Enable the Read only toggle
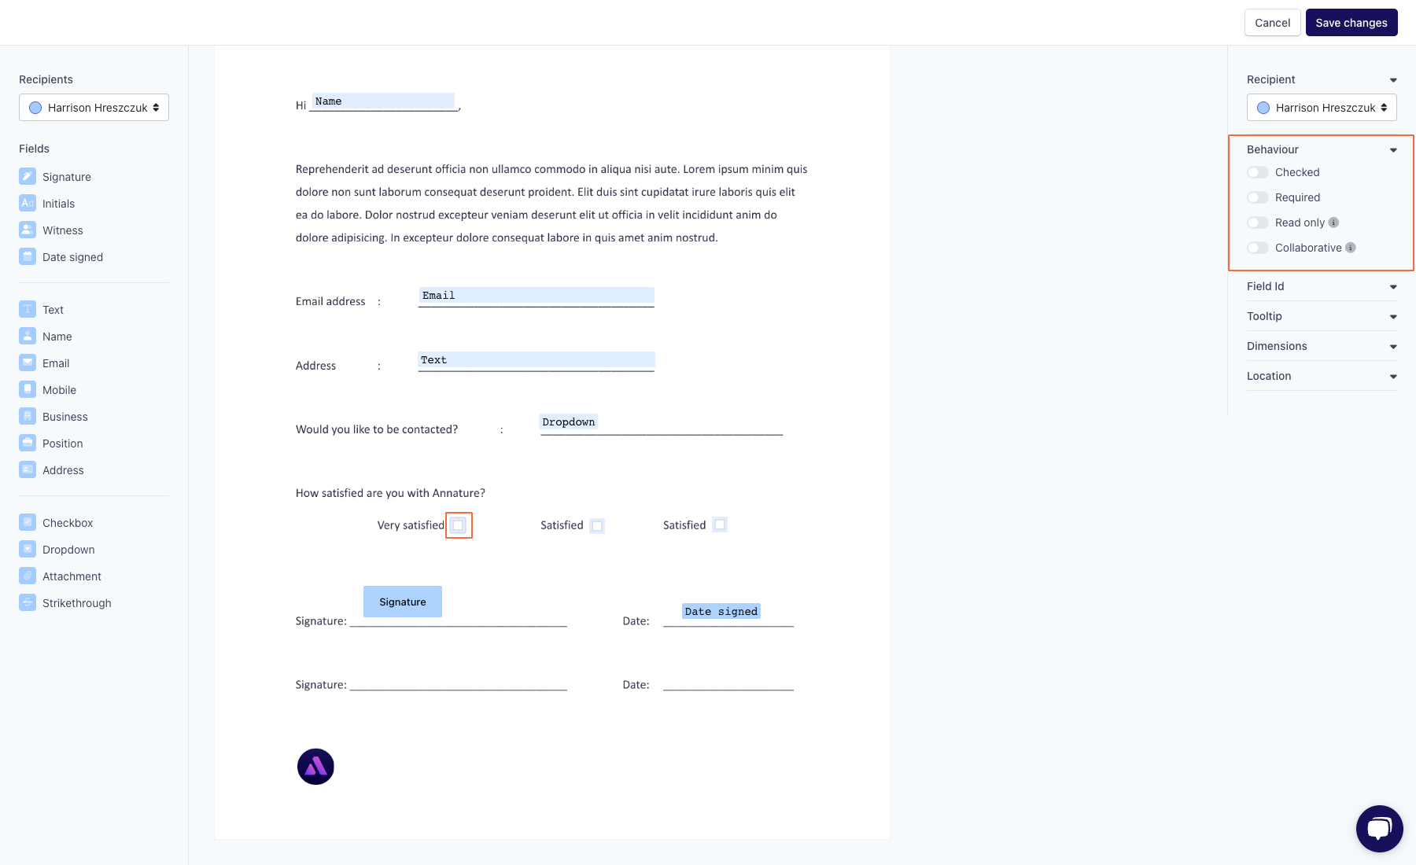Viewport: 1416px width, 865px height. 1256,223
